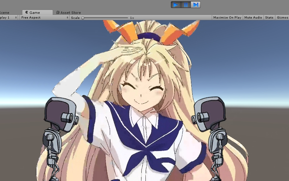Click the Scale label

coord(75,18)
